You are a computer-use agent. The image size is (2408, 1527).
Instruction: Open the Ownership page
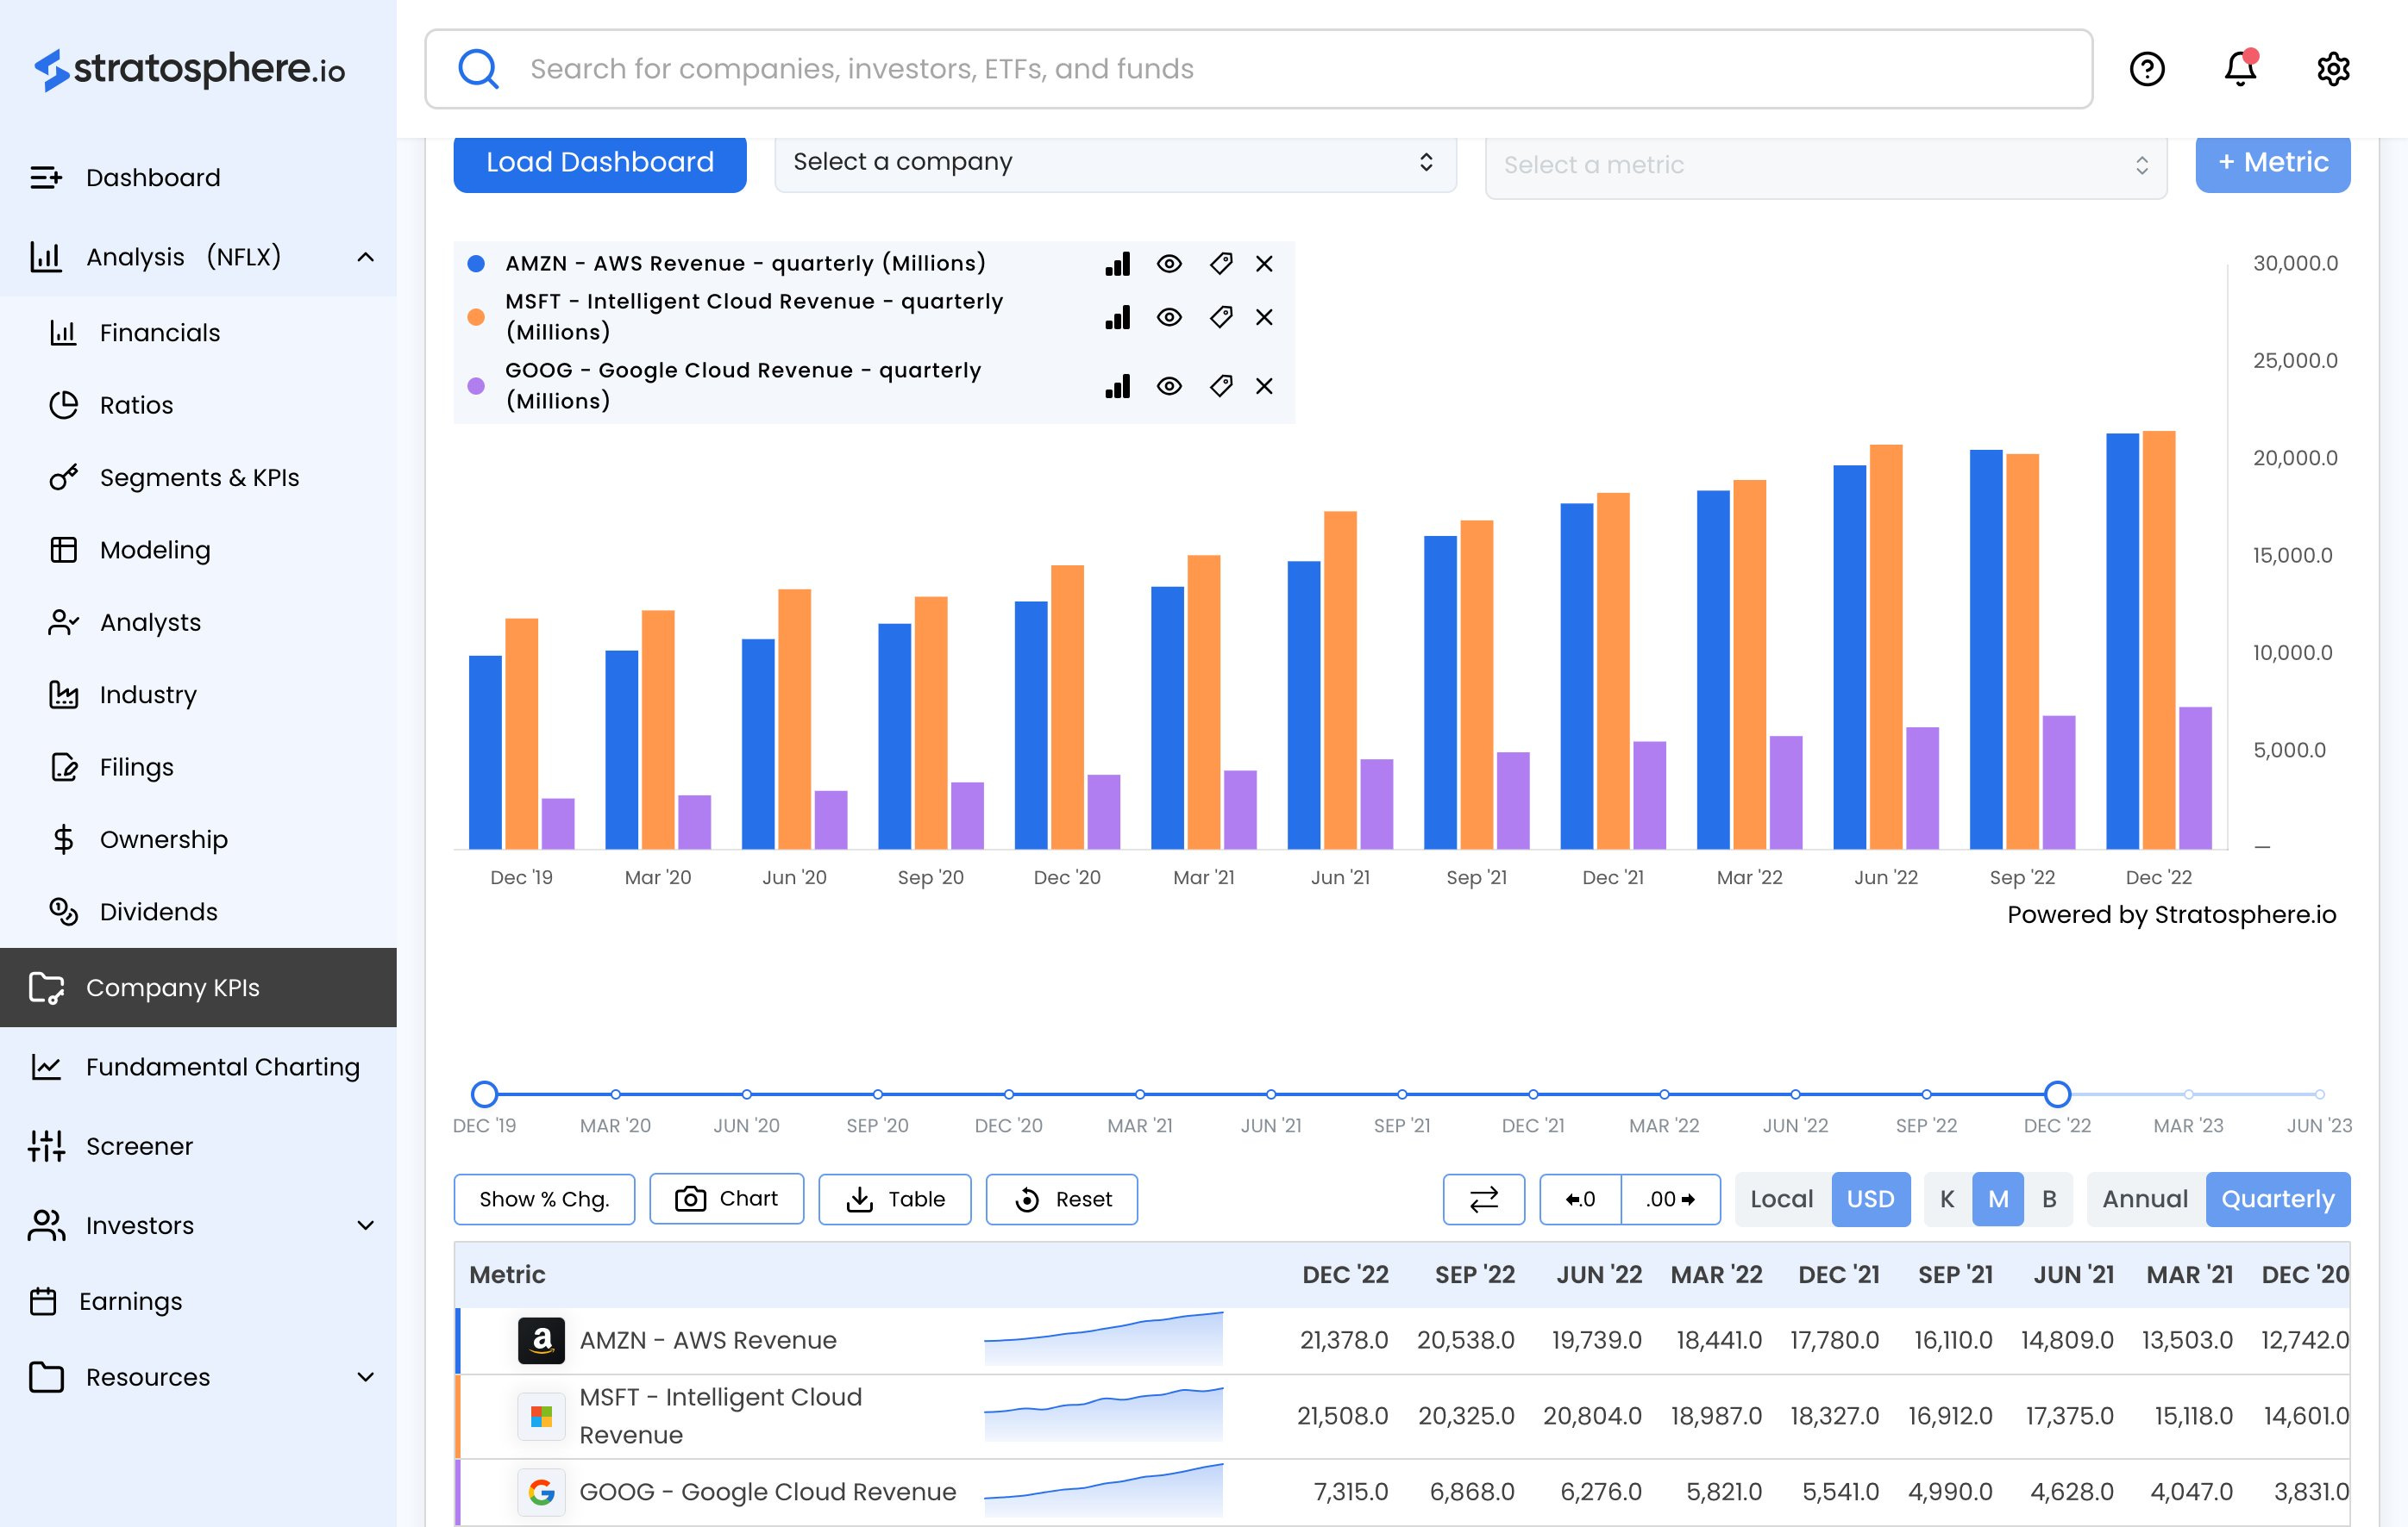click(x=198, y=839)
